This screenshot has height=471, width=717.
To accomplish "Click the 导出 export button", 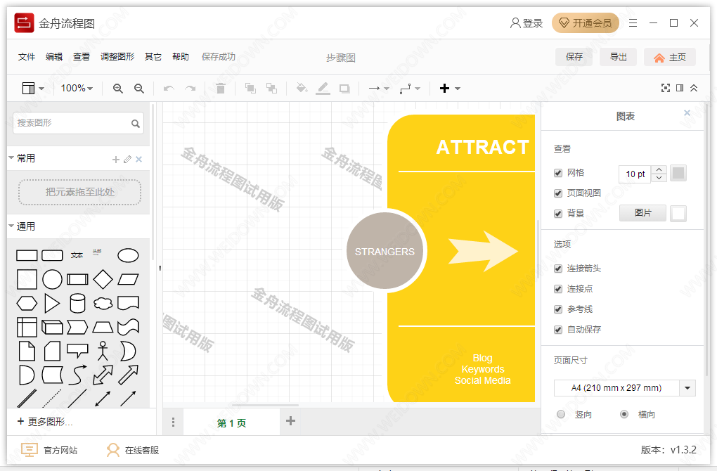I will point(619,57).
